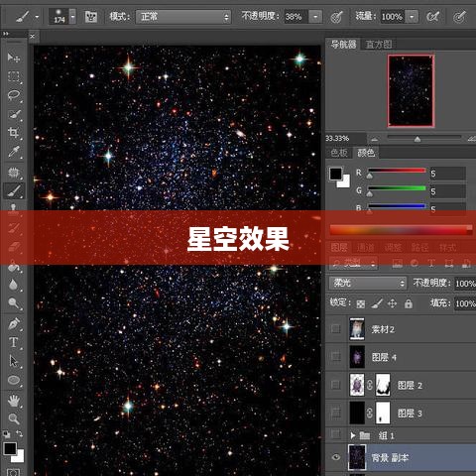Lock all padlock icon
The image size is (476, 476).
click(x=409, y=303)
